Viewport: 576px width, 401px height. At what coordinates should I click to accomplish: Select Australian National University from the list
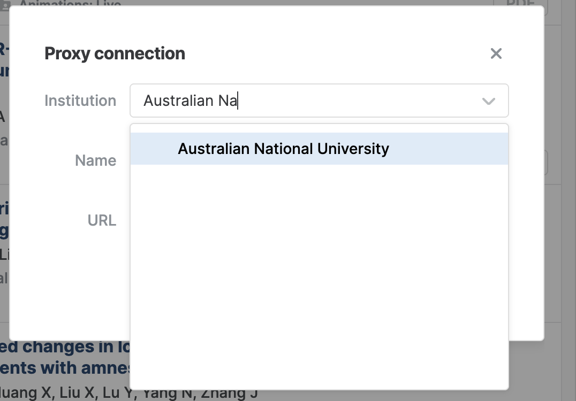283,149
